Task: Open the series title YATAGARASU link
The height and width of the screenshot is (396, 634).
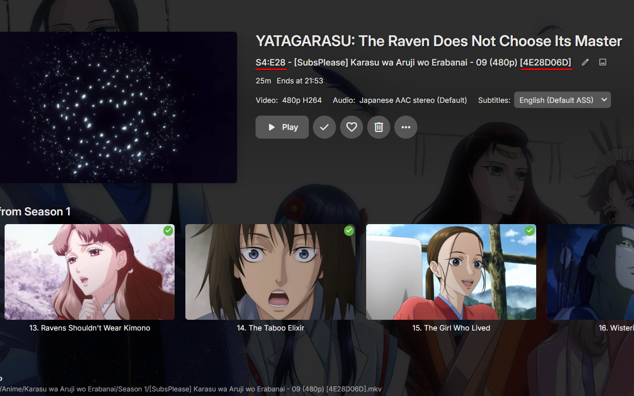Action: click(x=439, y=41)
